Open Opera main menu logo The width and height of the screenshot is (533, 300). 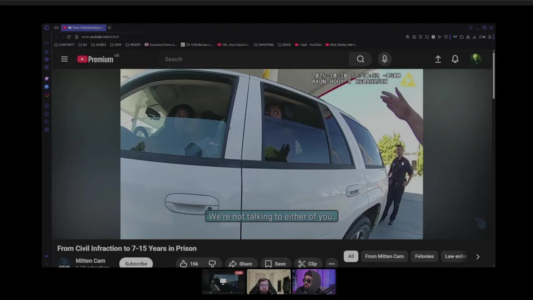click(x=47, y=27)
